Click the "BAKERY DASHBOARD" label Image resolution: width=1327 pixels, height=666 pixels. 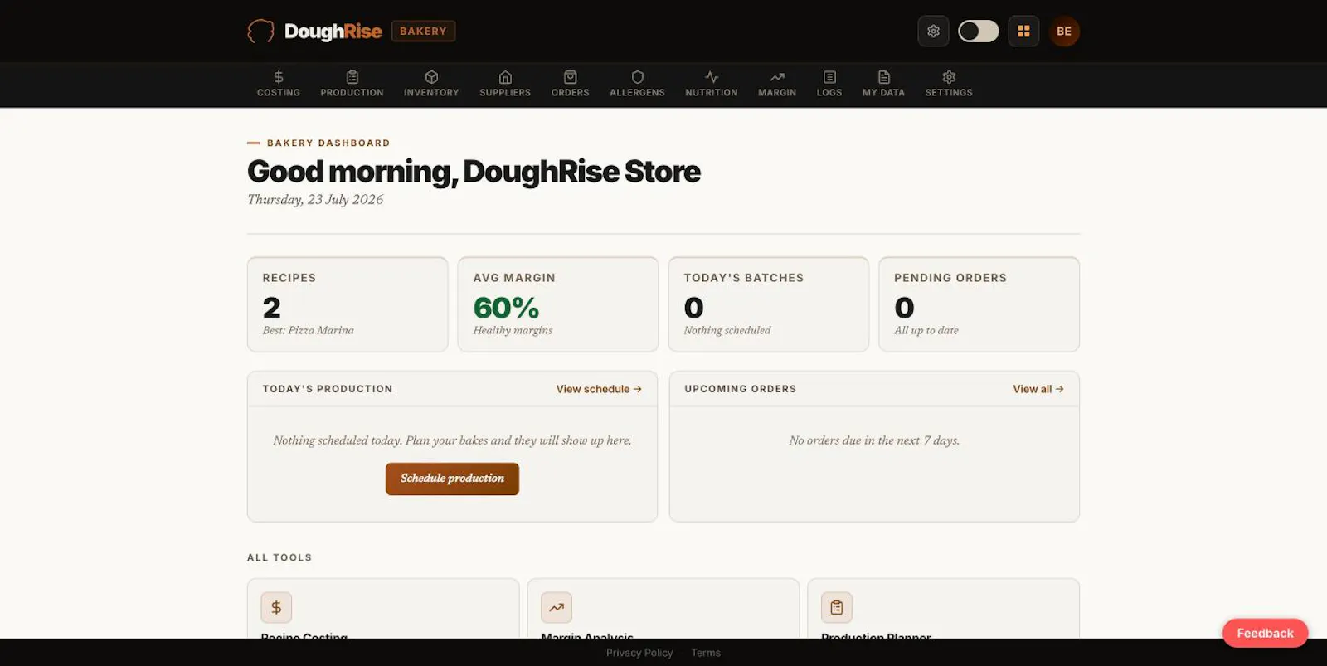click(328, 143)
